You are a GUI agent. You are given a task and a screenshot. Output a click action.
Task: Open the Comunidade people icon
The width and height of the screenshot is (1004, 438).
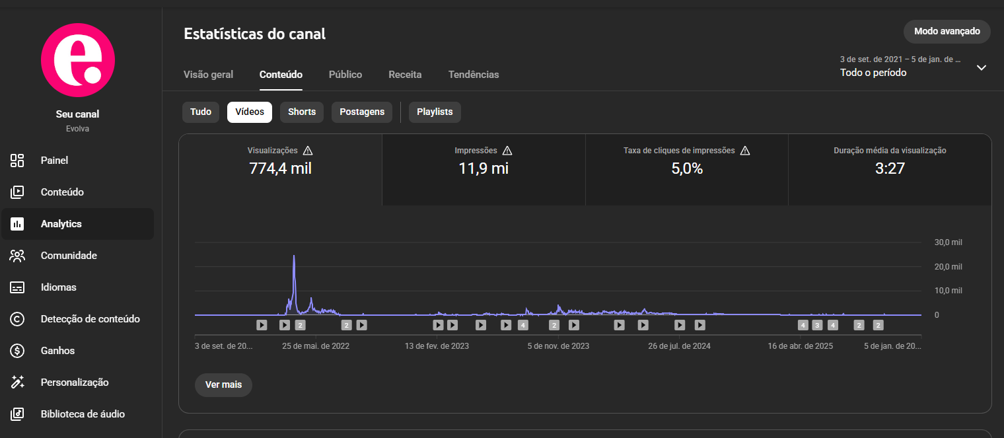tap(17, 256)
